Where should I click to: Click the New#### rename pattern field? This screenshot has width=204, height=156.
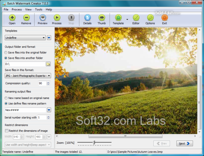25,110
